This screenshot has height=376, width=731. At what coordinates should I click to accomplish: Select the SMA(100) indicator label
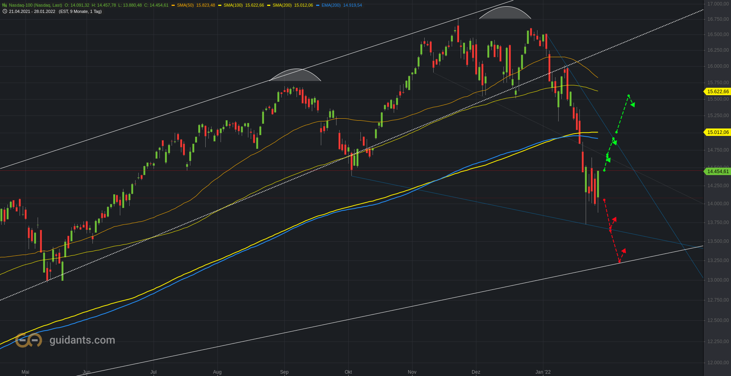(233, 5)
